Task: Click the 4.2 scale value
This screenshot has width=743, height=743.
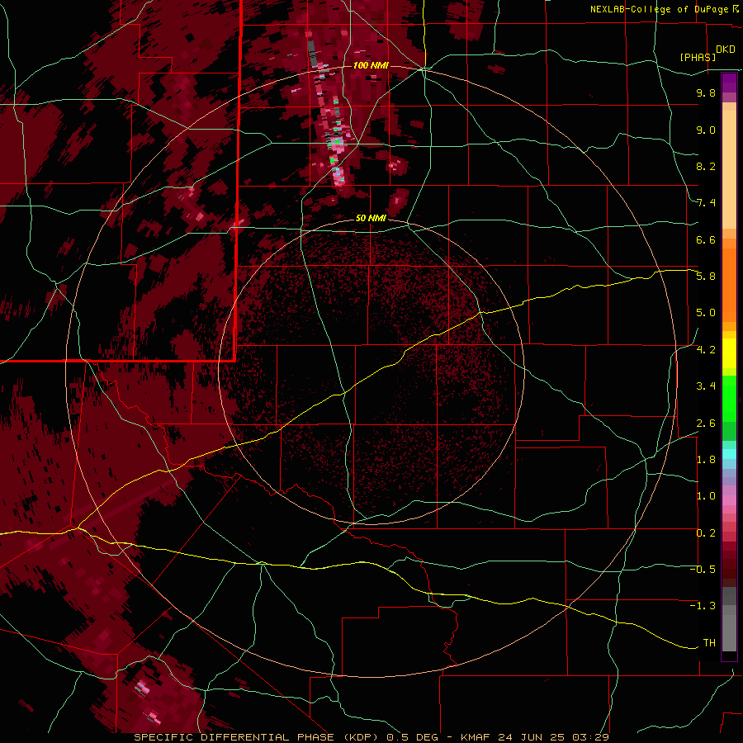Action: coord(706,350)
